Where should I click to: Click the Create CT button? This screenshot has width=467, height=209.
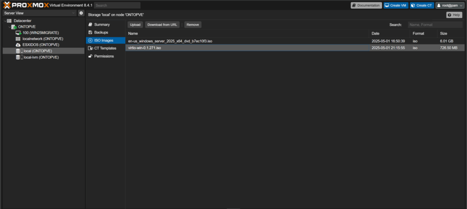point(422,5)
